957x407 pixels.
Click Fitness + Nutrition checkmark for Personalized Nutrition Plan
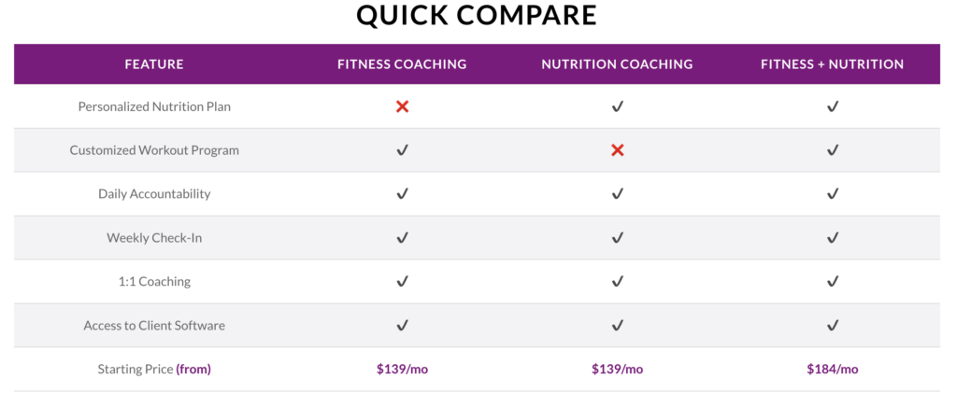pos(833,106)
